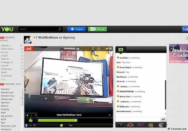Expand More trending people
This screenshot has height=131, width=188.
coord(3,80)
